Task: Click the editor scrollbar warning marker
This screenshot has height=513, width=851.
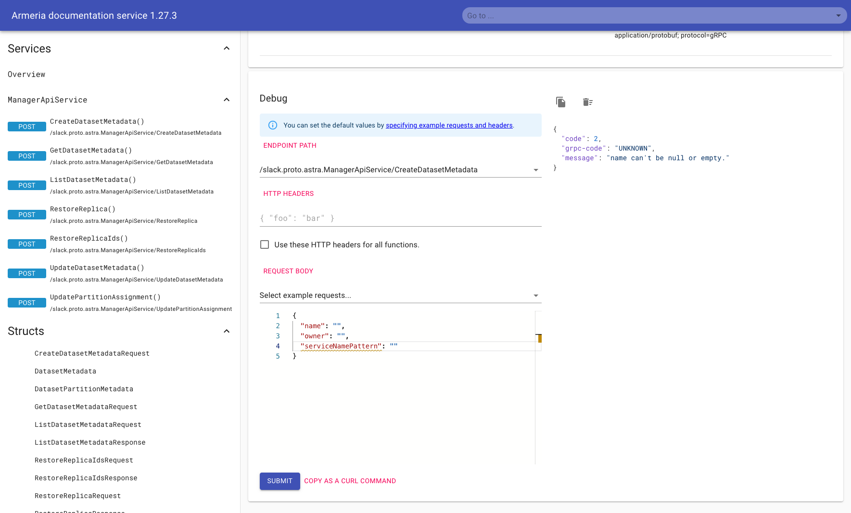Action: coord(540,338)
